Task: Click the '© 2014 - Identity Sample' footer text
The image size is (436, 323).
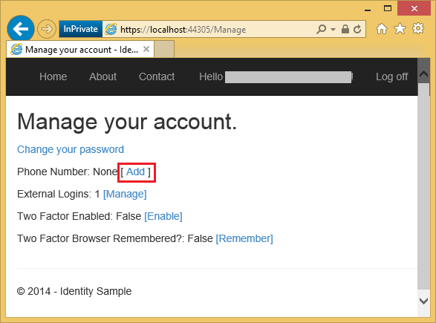Action: [x=74, y=291]
